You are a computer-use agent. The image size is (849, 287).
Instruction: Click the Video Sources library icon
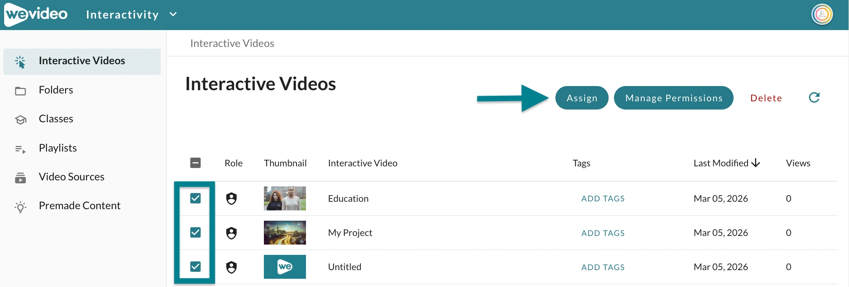[x=20, y=178]
